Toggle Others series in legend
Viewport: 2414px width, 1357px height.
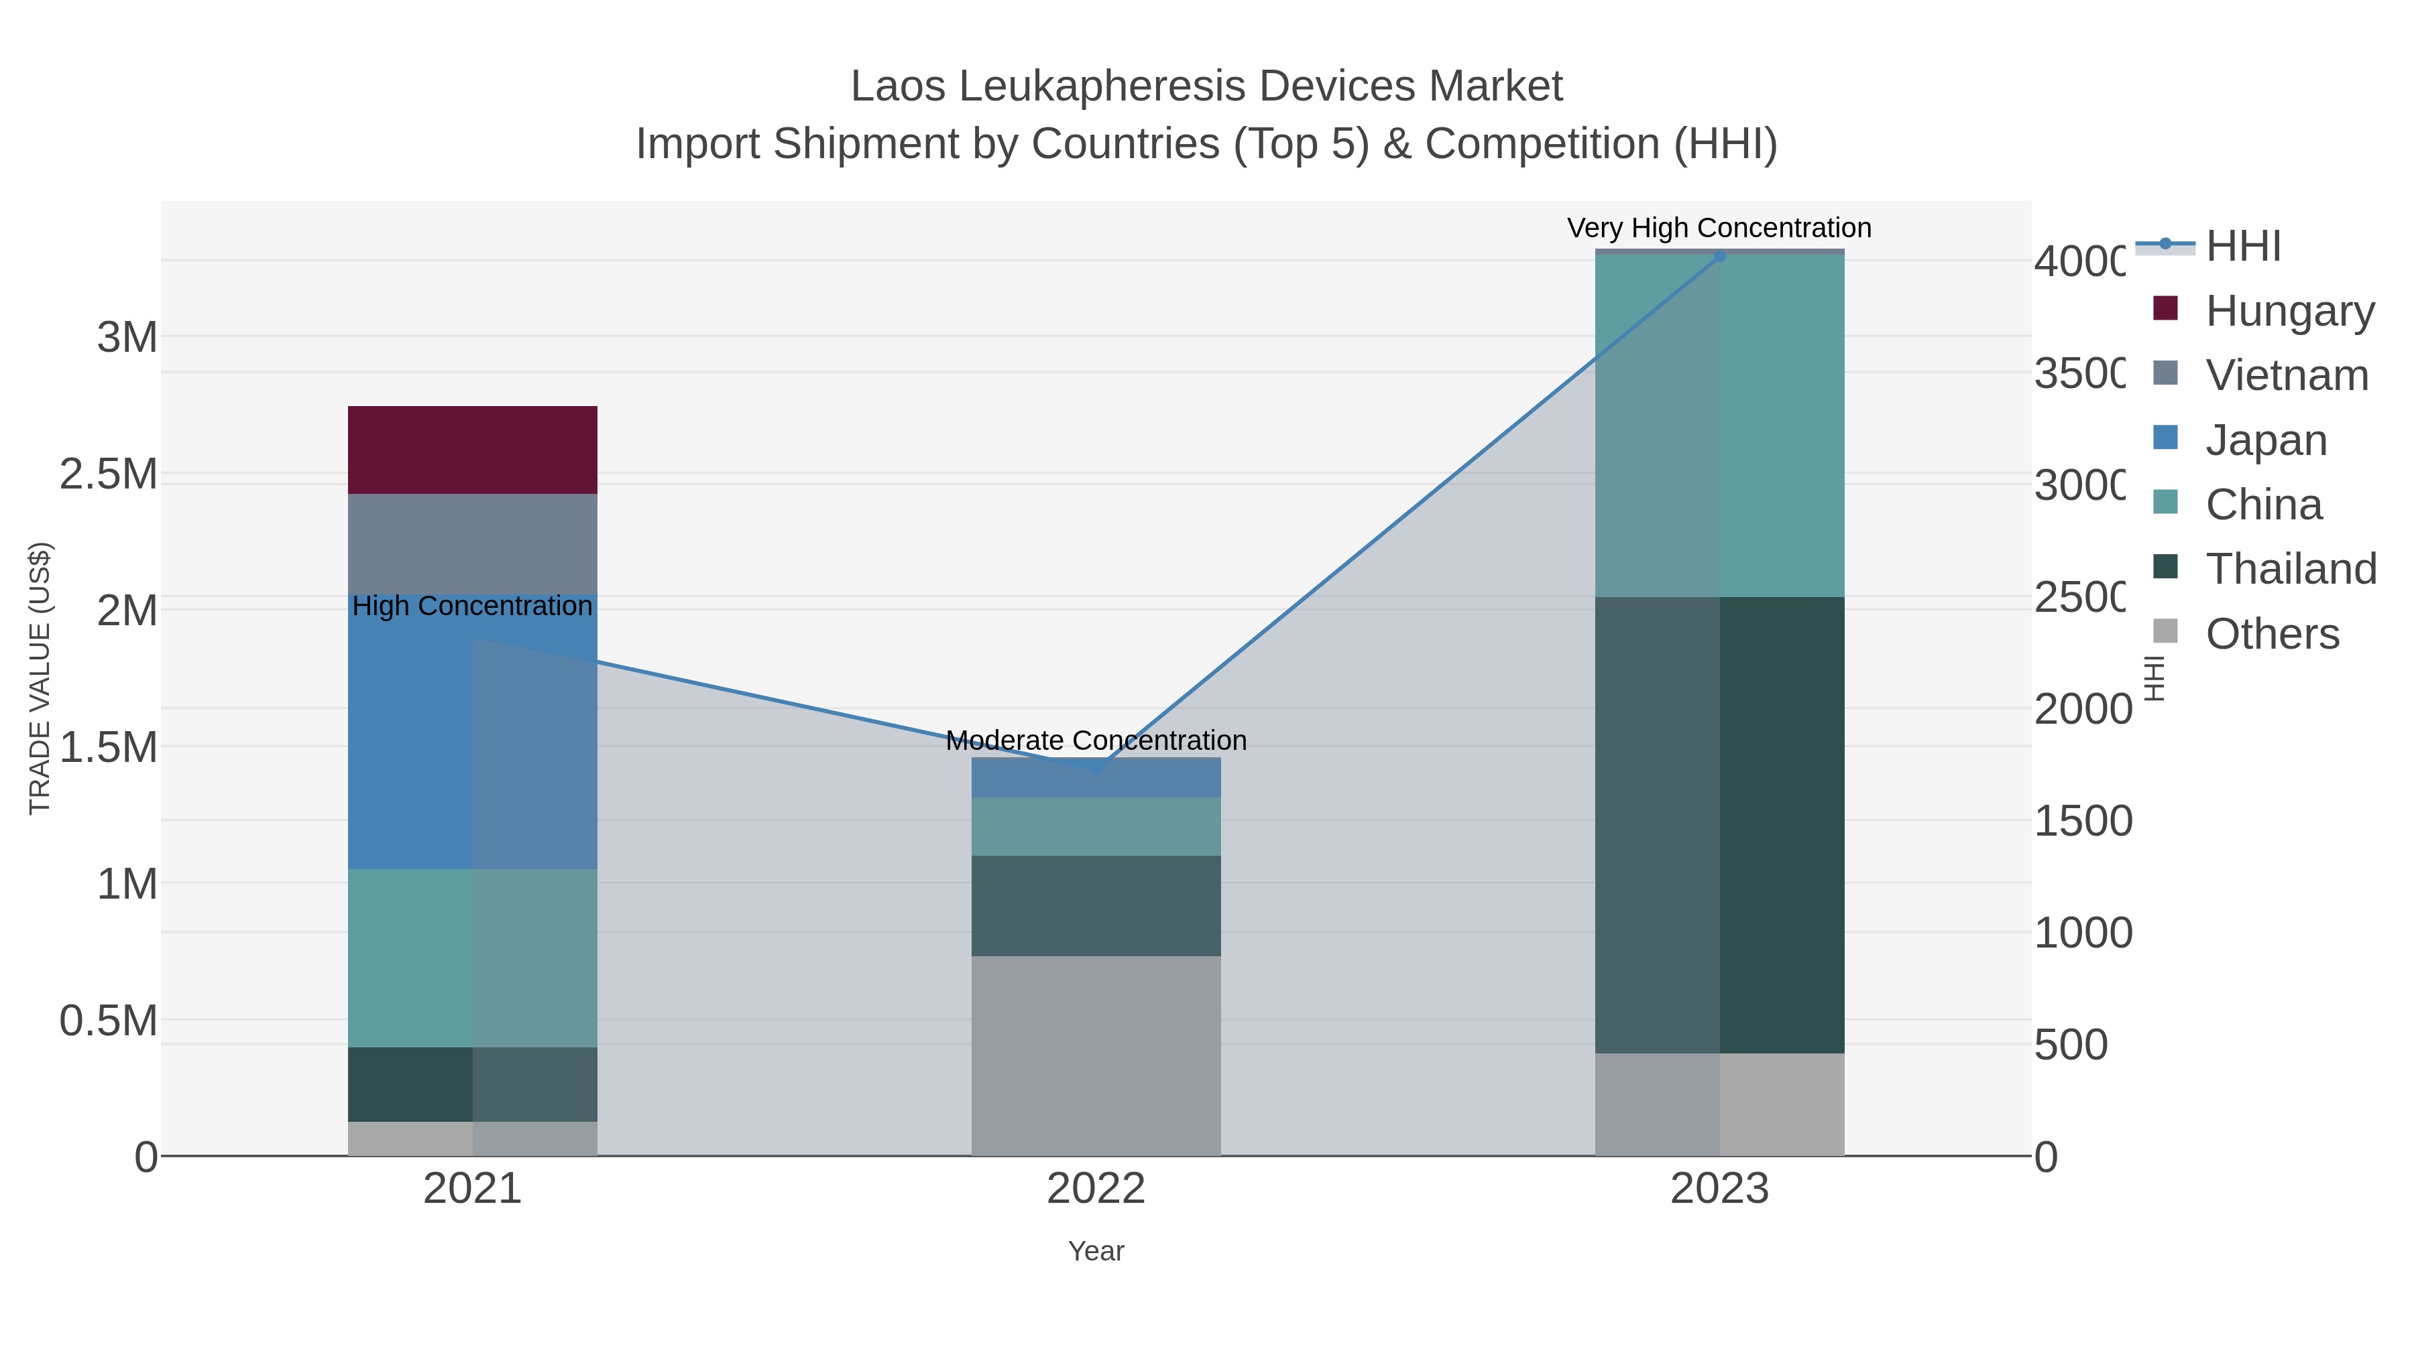tap(2246, 634)
